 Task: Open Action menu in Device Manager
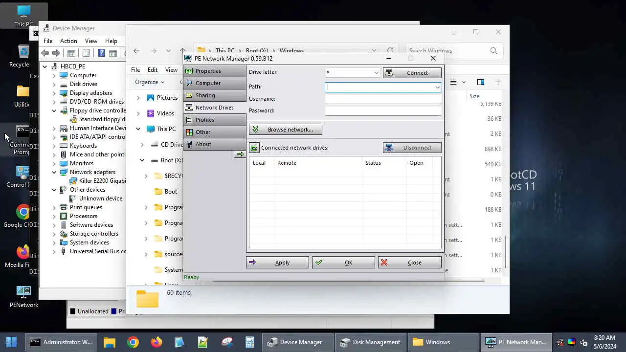point(68,41)
